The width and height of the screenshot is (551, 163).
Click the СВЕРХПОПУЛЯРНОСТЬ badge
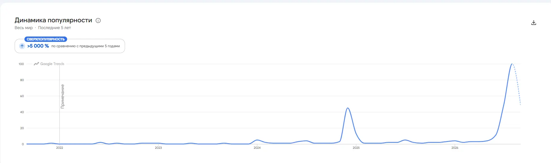click(46, 39)
